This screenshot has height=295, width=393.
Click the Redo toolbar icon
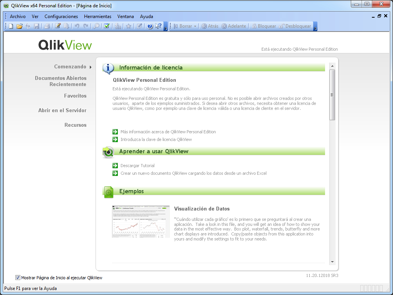86,26
